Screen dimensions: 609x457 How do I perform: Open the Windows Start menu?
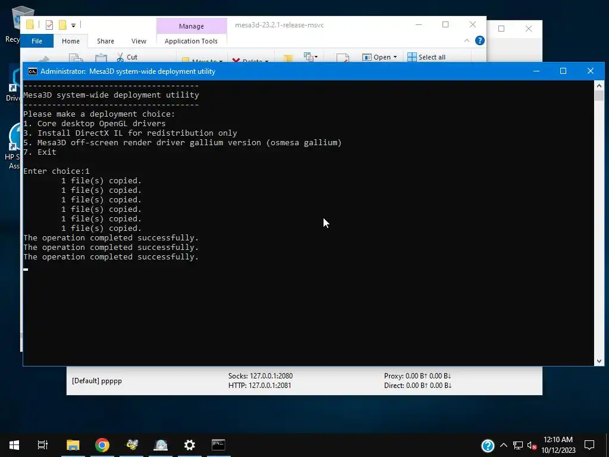14,445
